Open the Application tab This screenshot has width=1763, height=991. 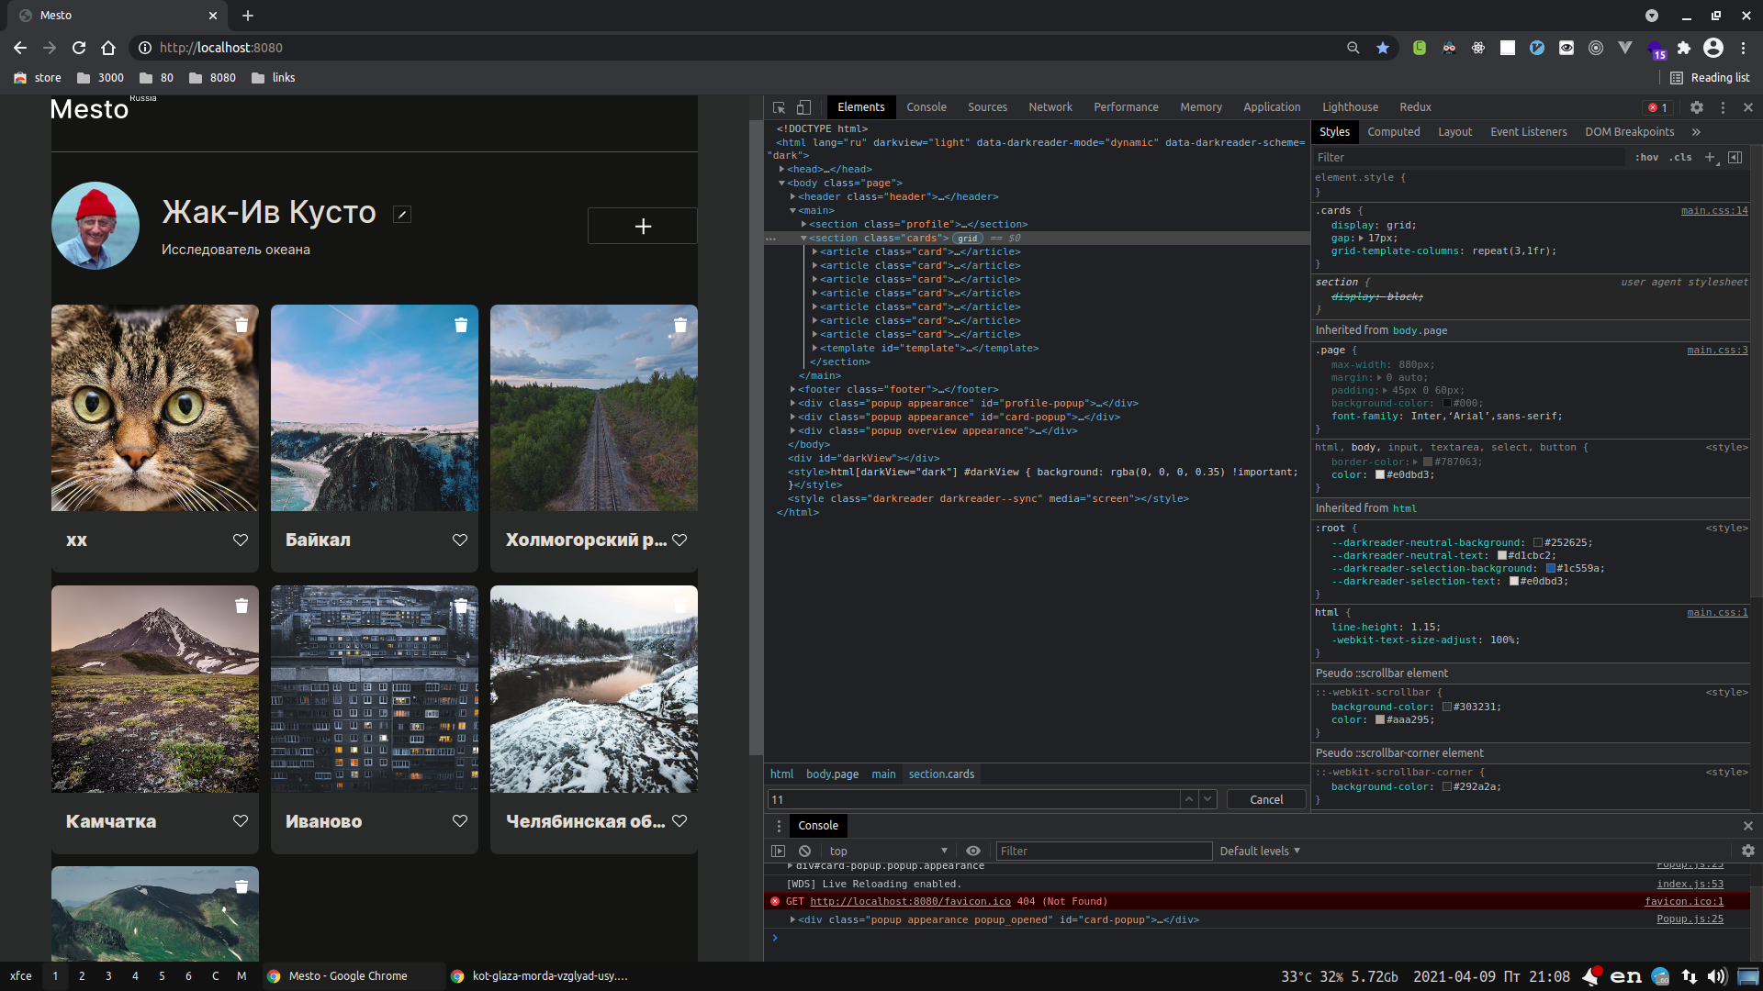pyautogui.click(x=1272, y=107)
